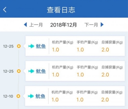Click the left triangle for previous month
The height and width of the screenshot is (109, 128).
[x=25, y=25]
